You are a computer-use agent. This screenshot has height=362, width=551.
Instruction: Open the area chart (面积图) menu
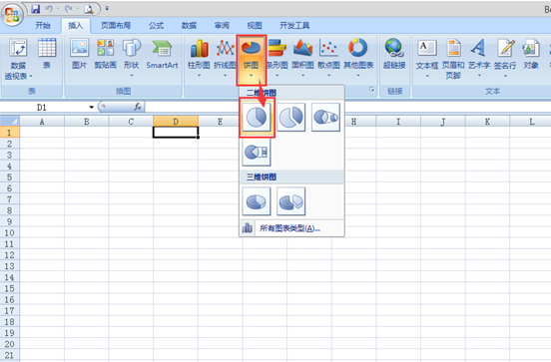[x=302, y=58]
